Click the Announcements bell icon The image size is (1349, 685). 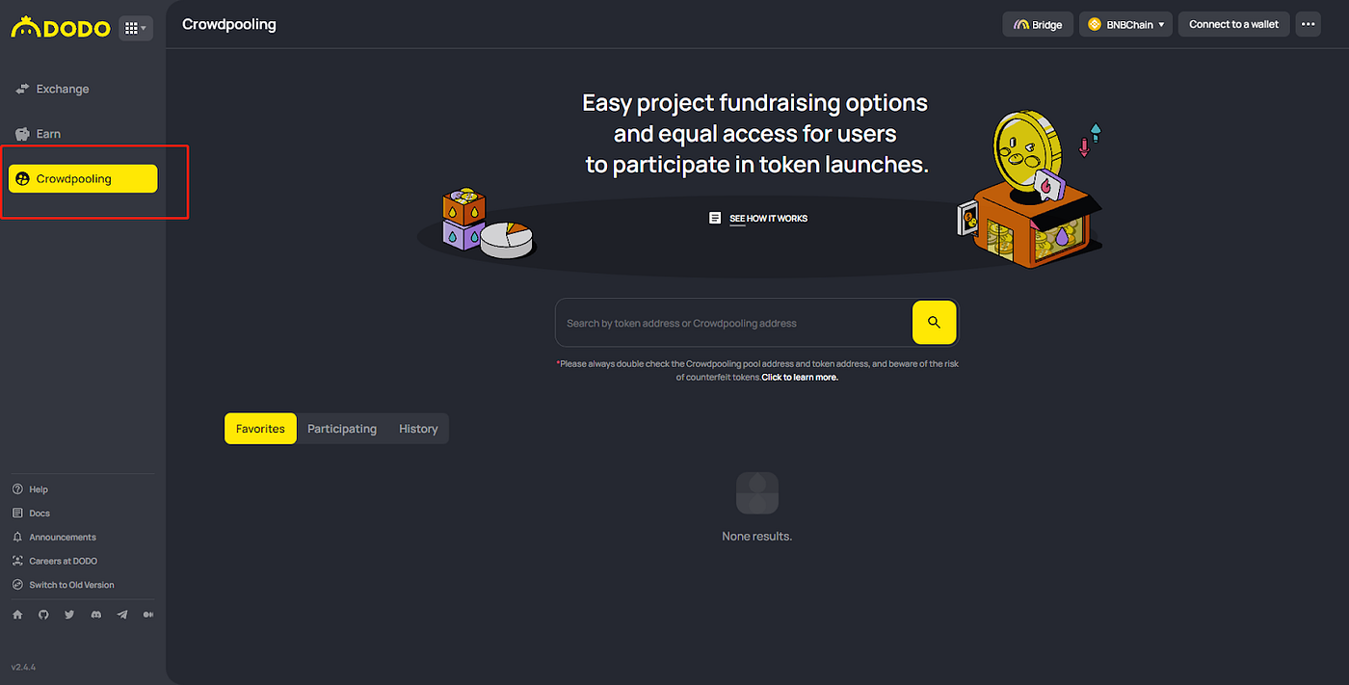click(17, 537)
